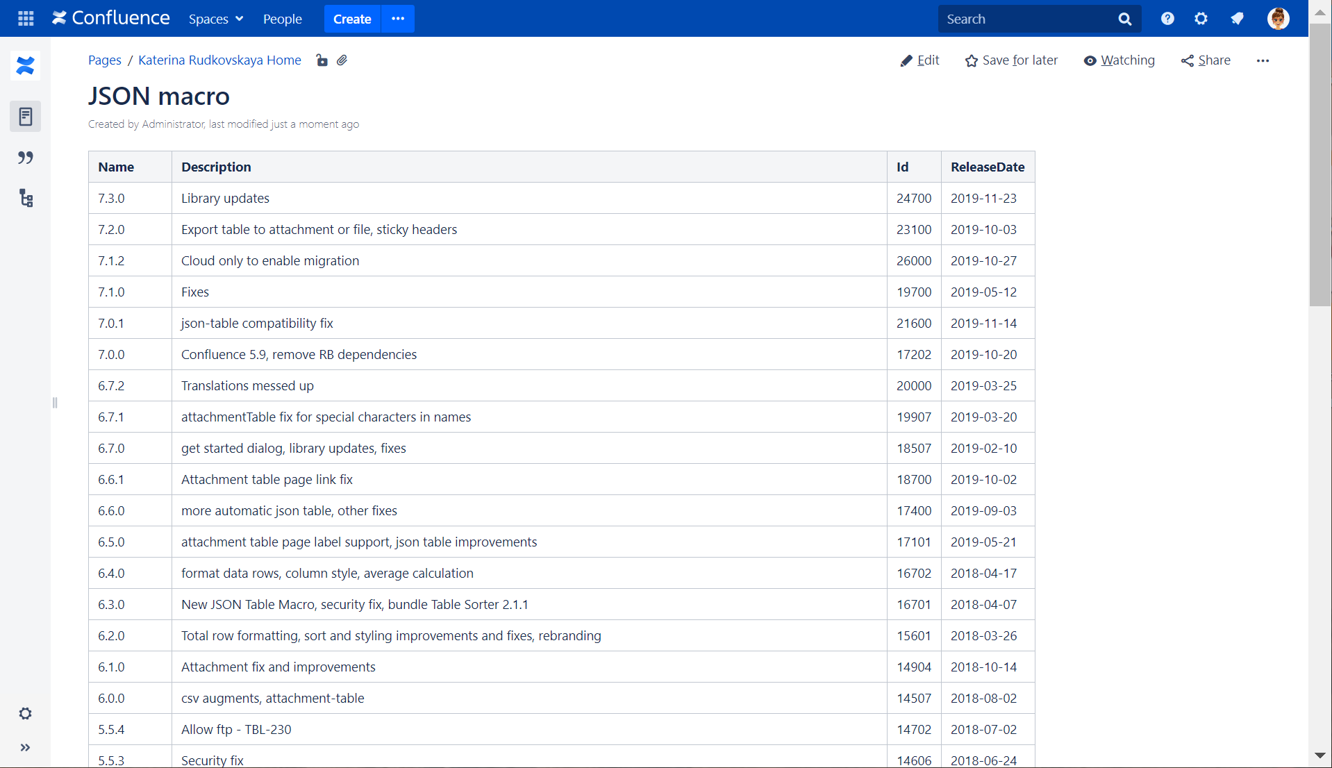Open People in top navigation
This screenshot has width=1332, height=768.
[x=283, y=19]
